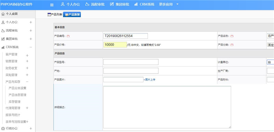Click the 客户管理 sidebar item
Screen dimensions: 274x132
pos(12,54)
